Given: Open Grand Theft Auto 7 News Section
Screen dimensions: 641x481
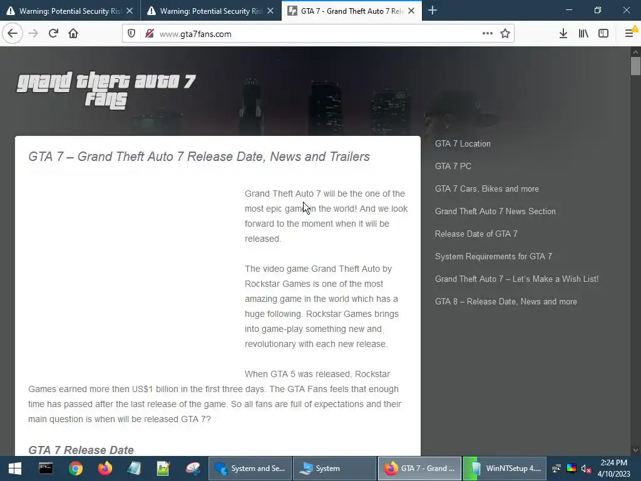Looking at the screenshot, I should 495,211.
